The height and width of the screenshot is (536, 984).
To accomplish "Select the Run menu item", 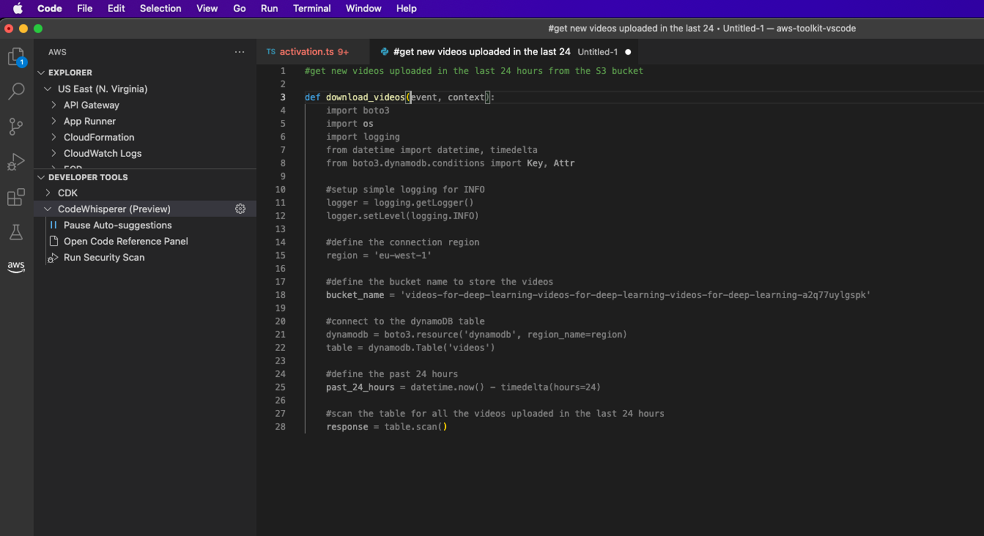I will pos(268,8).
